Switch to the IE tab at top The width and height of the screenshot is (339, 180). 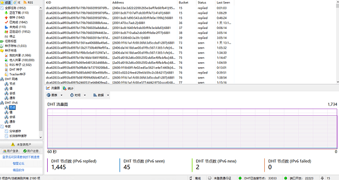[17, 2]
